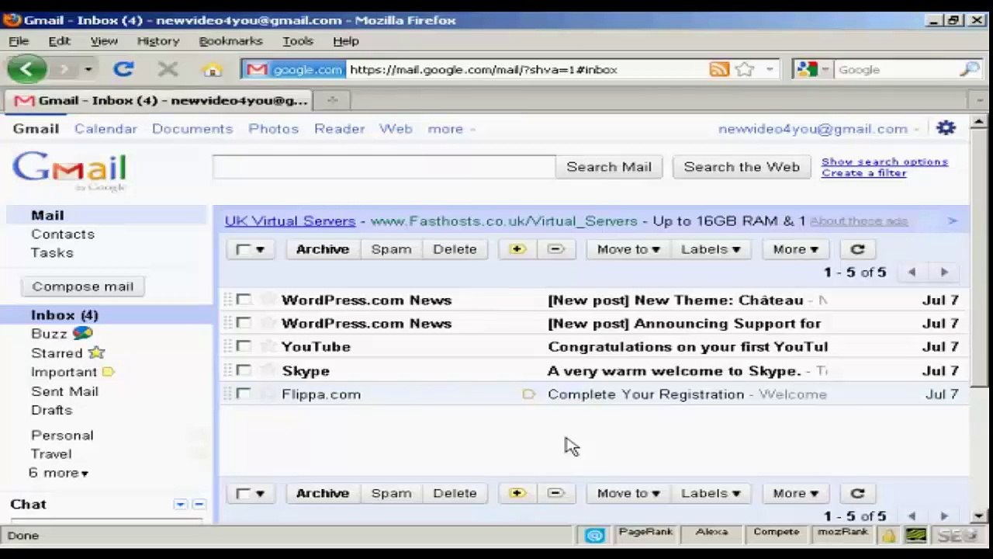Click the top Archive button
The width and height of the screenshot is (993, 559).
tap(323, 249)
